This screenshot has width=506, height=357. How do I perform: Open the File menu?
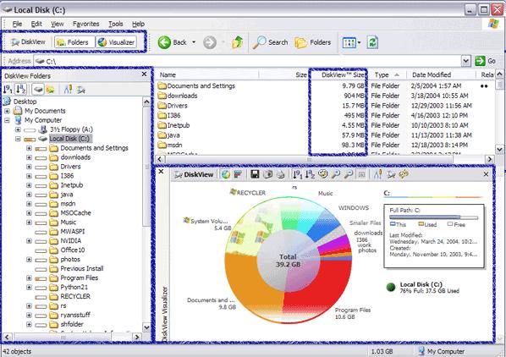(x=17, y=24)
